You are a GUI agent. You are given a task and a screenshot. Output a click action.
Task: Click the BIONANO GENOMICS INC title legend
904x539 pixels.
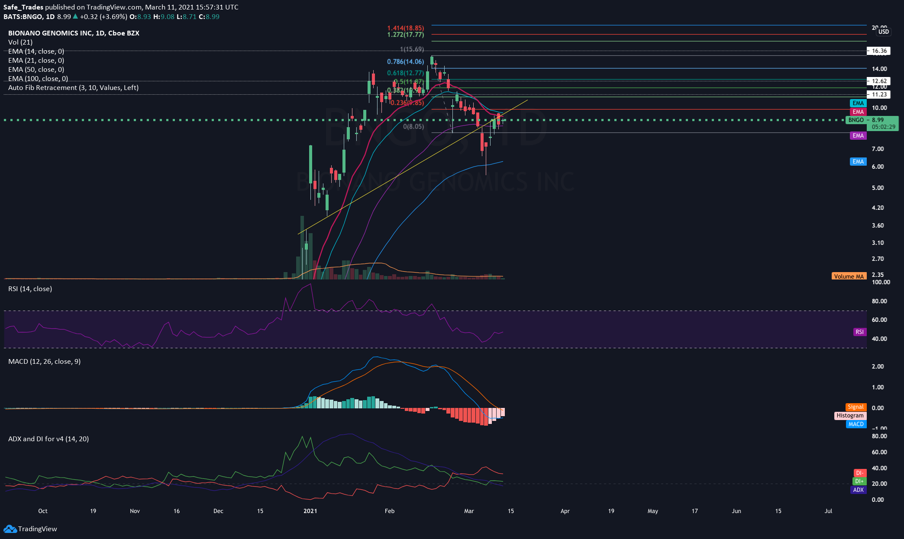tap(74, 33)
